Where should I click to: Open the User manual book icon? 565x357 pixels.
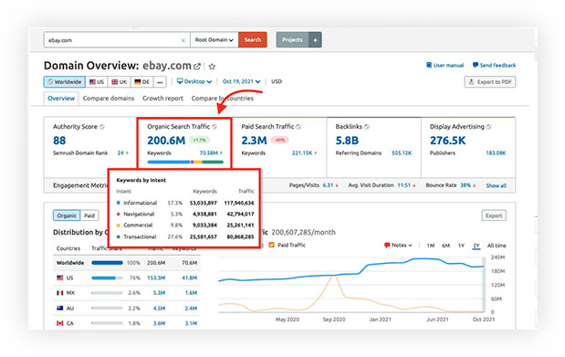tap(429, 65)
